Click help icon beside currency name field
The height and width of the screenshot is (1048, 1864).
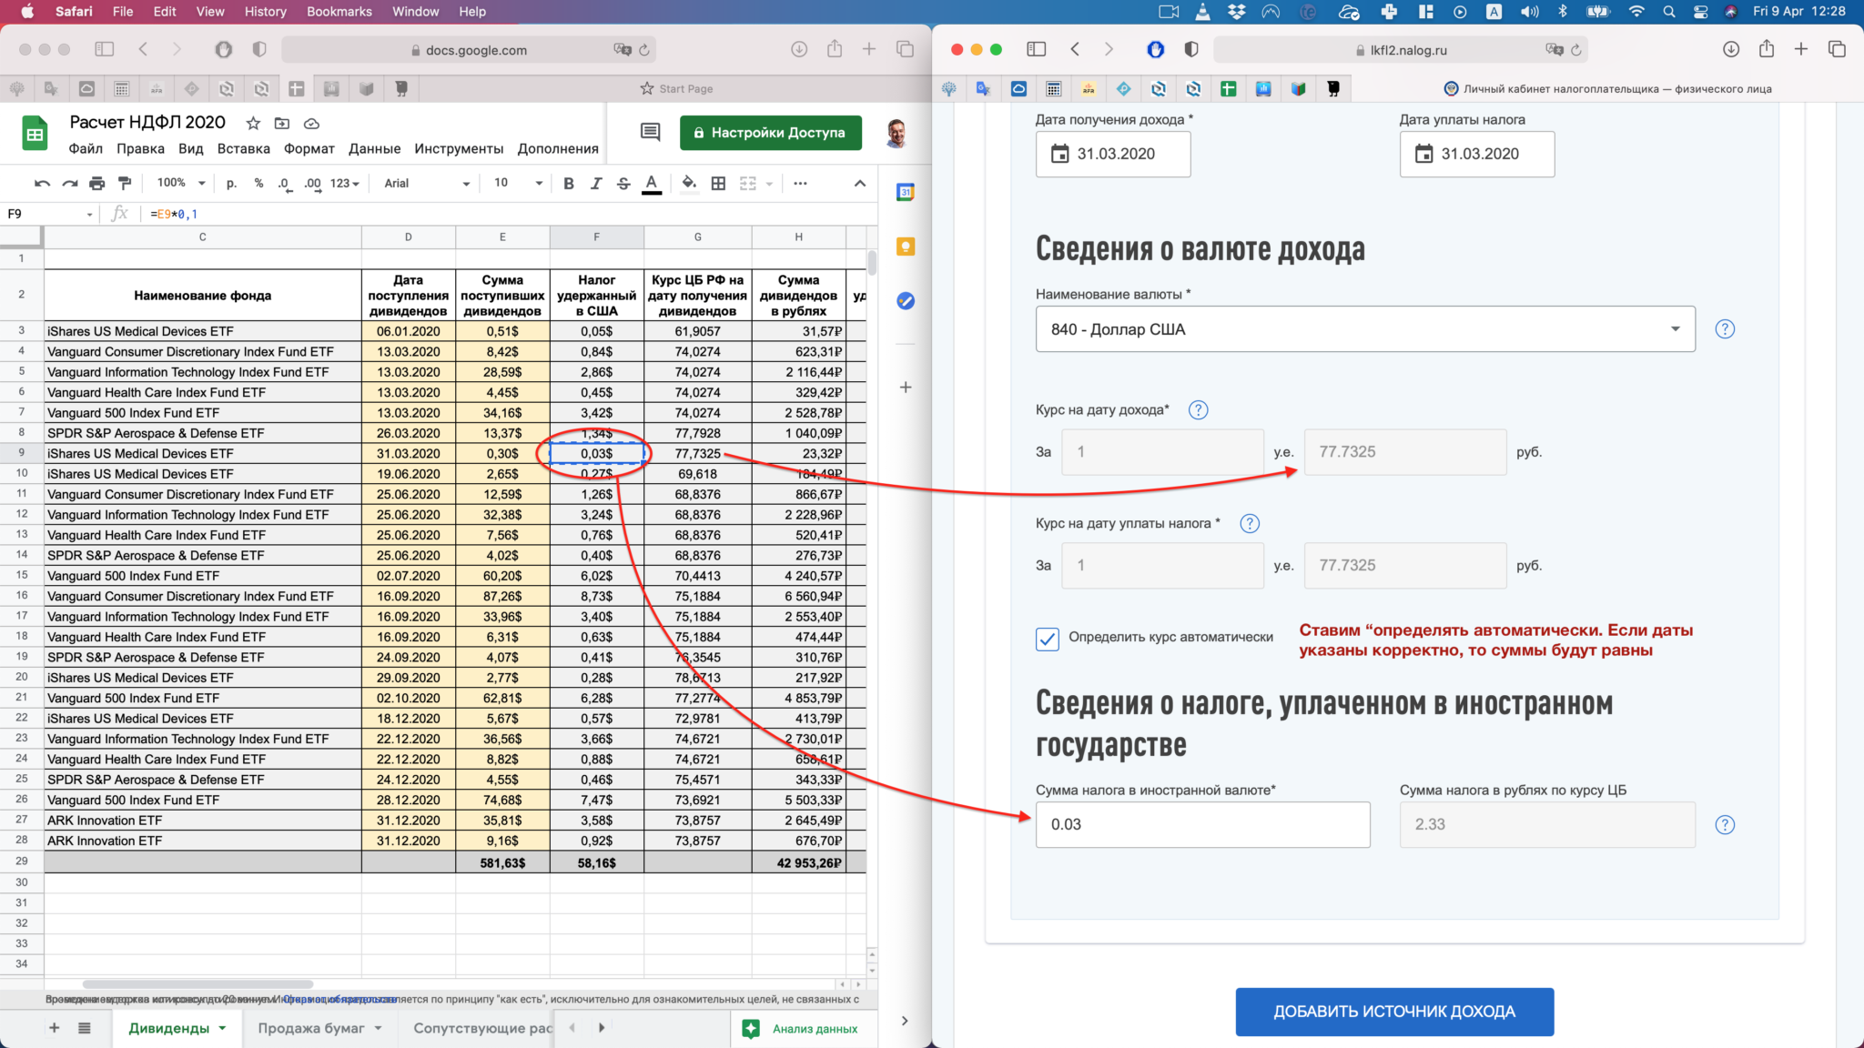(1725, 329)
